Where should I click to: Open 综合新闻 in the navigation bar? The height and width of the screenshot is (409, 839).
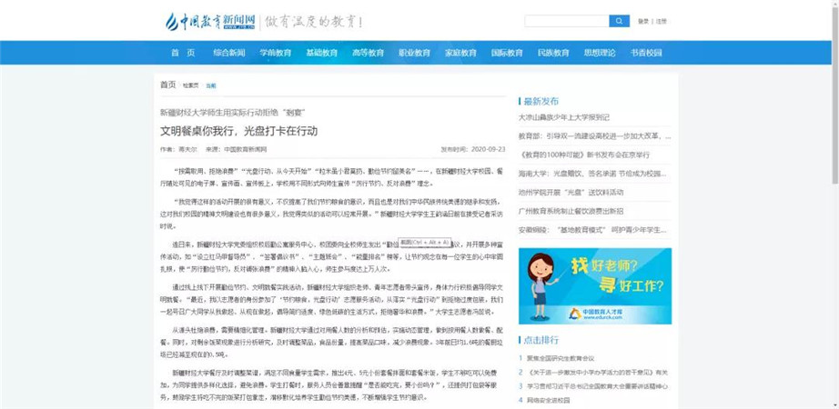click(229, 53)
